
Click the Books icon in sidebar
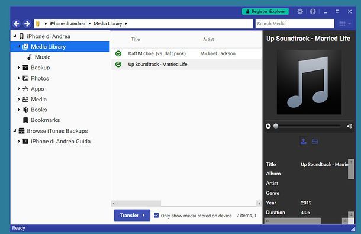pos(25,110)
